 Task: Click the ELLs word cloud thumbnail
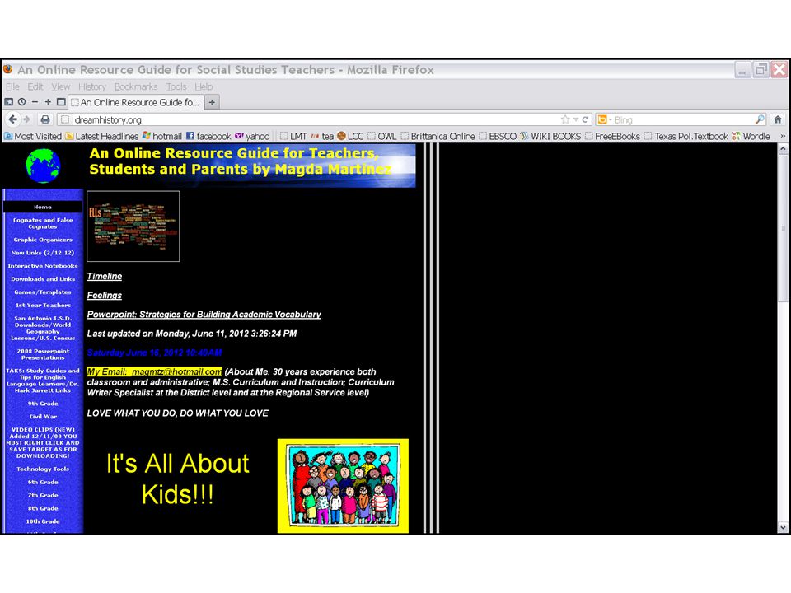pos(133,226)
